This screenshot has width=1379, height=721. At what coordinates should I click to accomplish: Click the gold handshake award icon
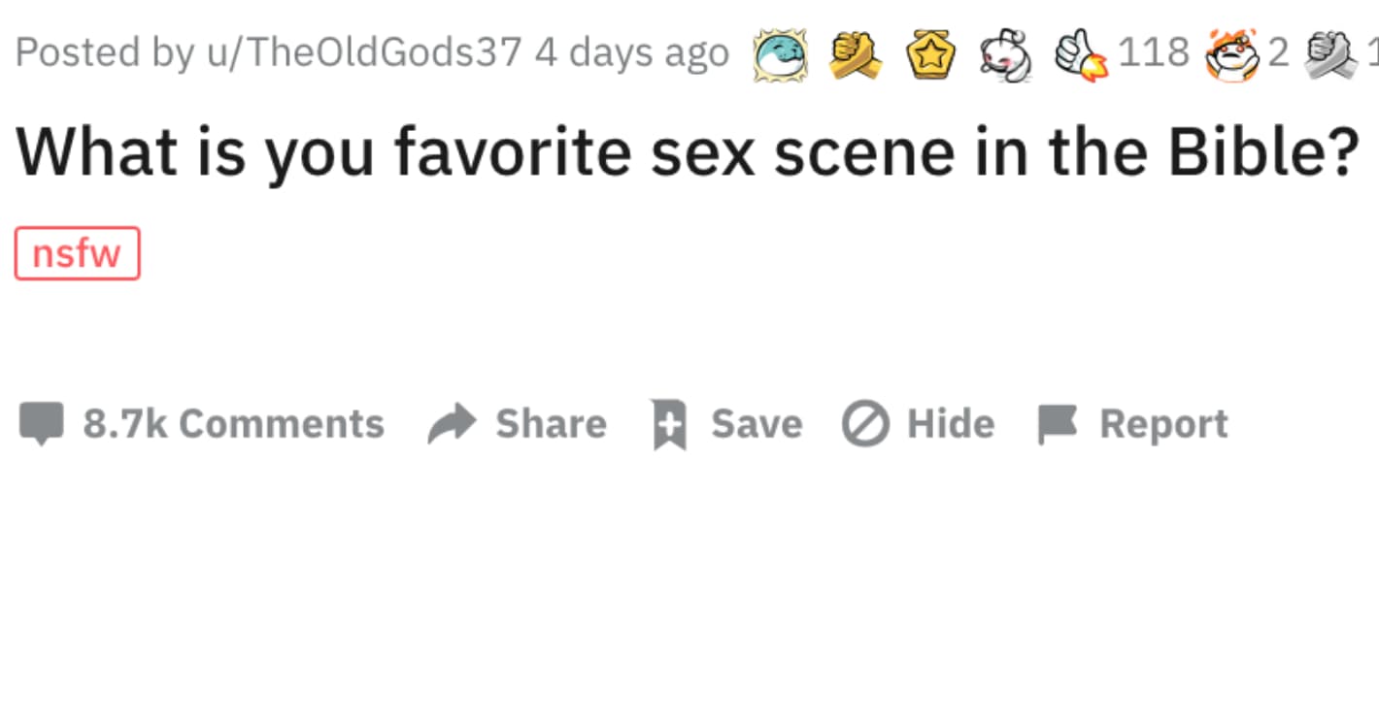(x=854, y=55)
